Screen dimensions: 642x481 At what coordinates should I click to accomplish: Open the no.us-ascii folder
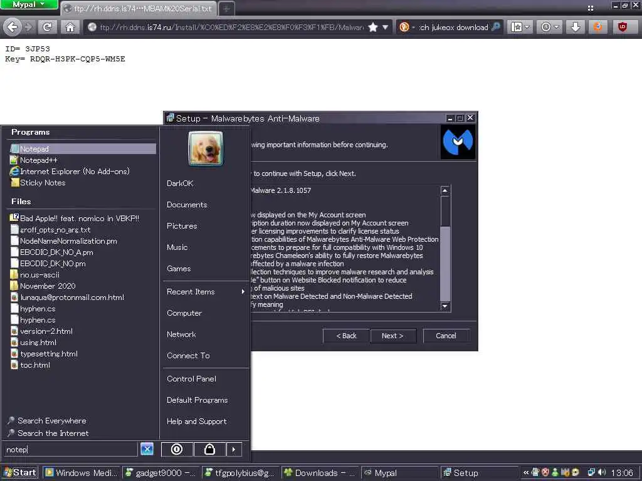[x=82, y=275]
